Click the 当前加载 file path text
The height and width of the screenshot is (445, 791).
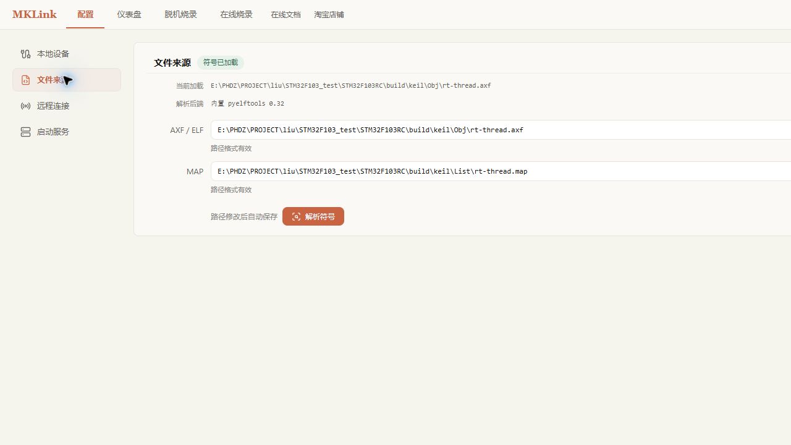[351, 86]
